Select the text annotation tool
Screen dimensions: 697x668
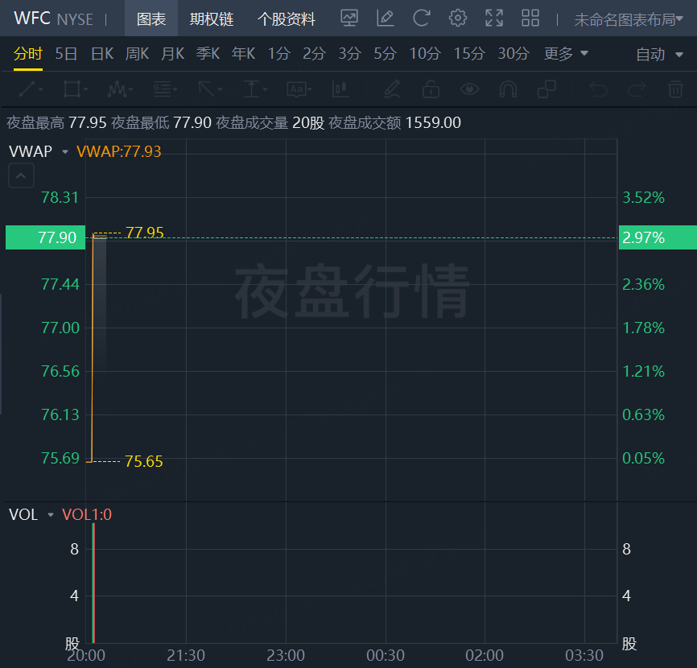coord(299,89)
